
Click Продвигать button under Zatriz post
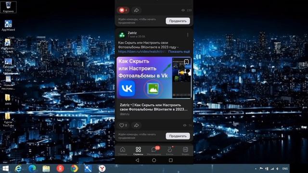[x=178, y=136]
